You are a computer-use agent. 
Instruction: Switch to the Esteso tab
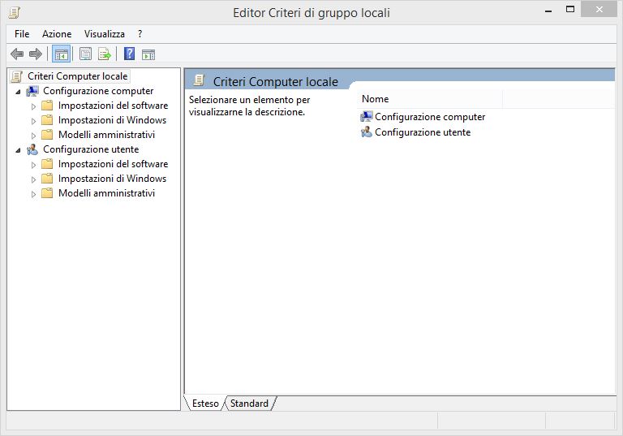click(x=205, y=404)
